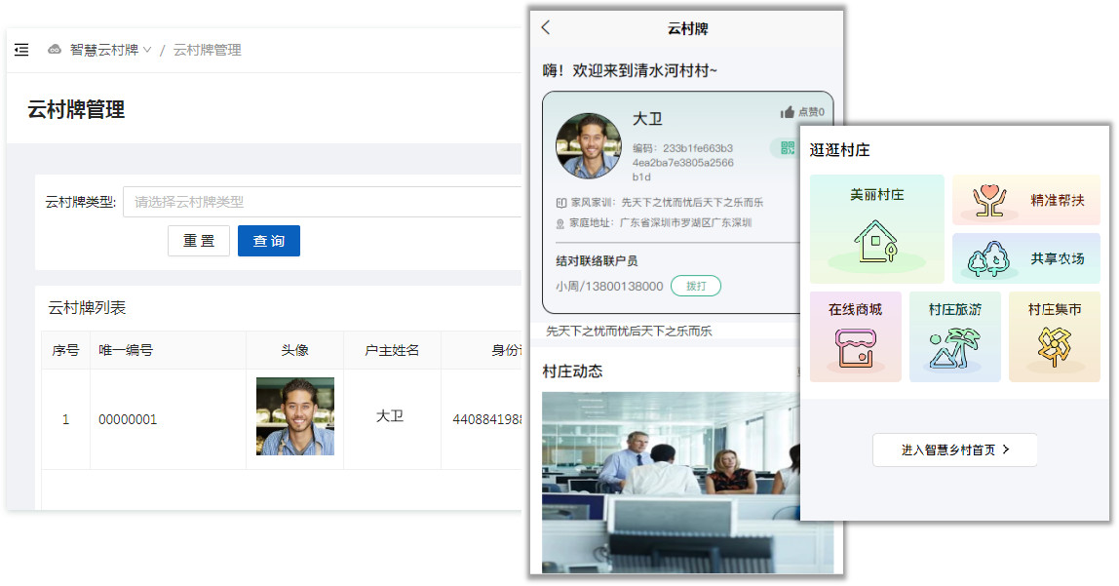Image resolution: width=1119 pixels, height=586 pixels.
Task: Open the 村庄旅游 tile
Action: click(x=954, y=336)
